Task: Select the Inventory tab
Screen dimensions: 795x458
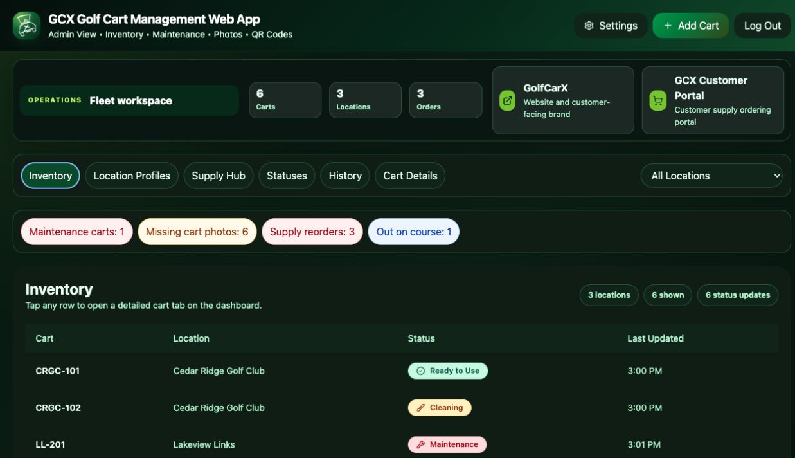Action: coord(51,176)
